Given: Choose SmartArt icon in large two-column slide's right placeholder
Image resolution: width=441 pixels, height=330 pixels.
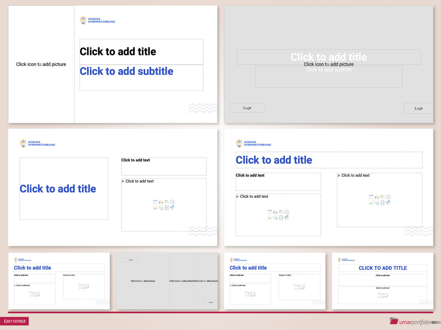Looking at the screenshot, I should click(382, 197).
